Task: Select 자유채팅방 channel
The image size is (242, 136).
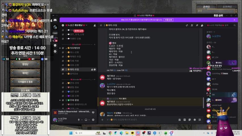Action: (x=79, y=48)
